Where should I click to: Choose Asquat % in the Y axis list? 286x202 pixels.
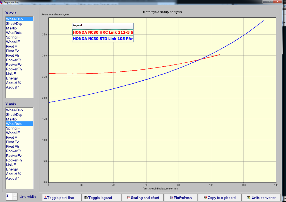click(19, 174)
